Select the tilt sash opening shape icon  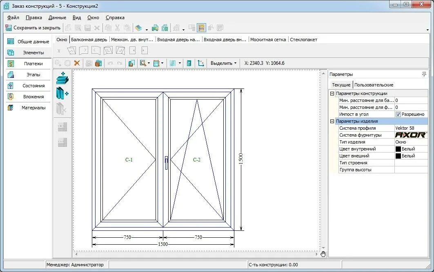point(71,50)
